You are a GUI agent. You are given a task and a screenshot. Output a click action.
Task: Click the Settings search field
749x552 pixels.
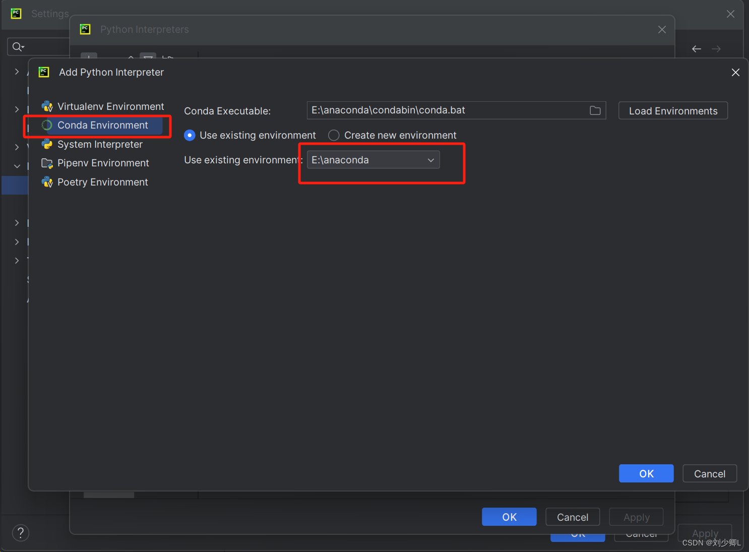point(38,47)
